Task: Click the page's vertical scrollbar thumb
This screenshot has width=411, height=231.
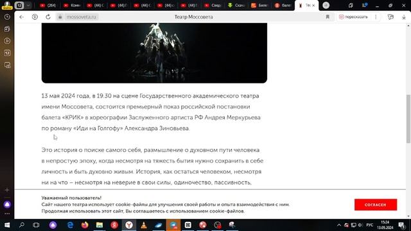Action: point(408,119)
